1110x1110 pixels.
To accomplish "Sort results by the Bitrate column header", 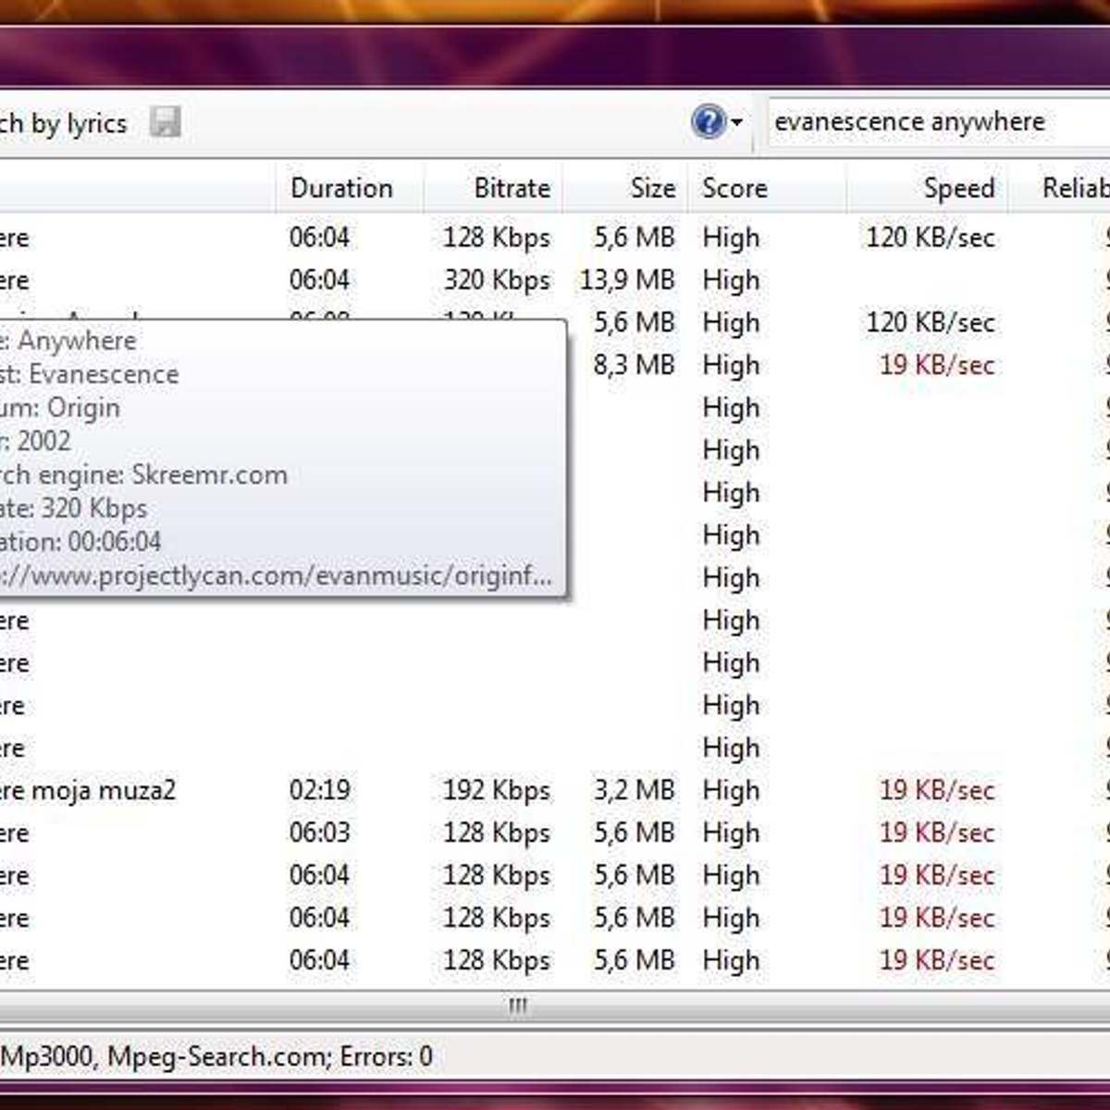I will 511,189.
